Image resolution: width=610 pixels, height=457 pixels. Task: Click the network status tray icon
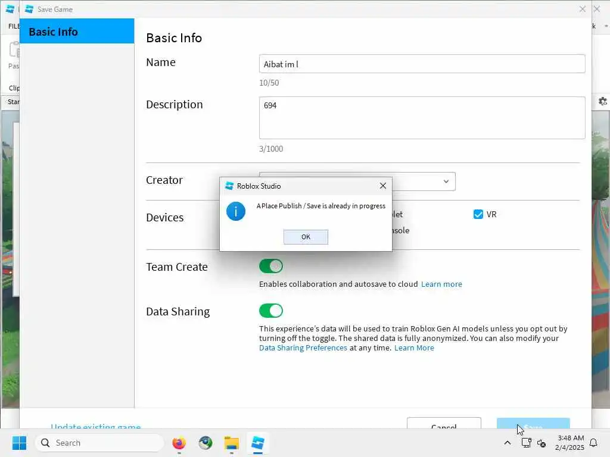tap(526, 443)
